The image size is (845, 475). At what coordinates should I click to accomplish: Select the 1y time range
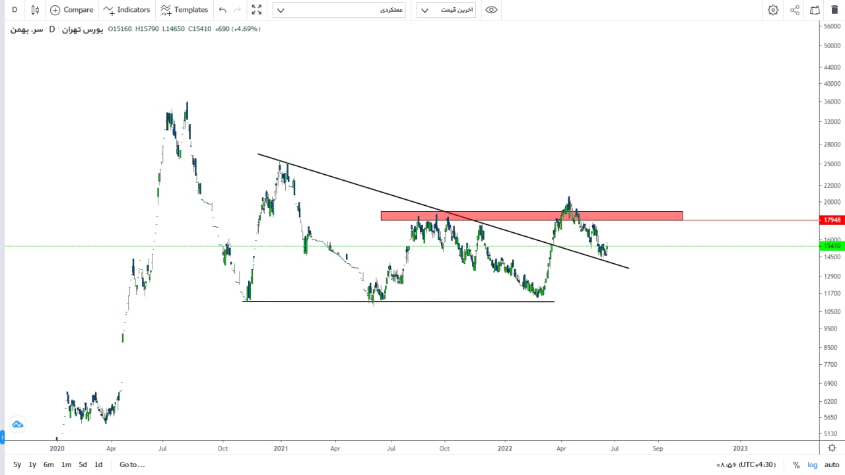(32, 464)
